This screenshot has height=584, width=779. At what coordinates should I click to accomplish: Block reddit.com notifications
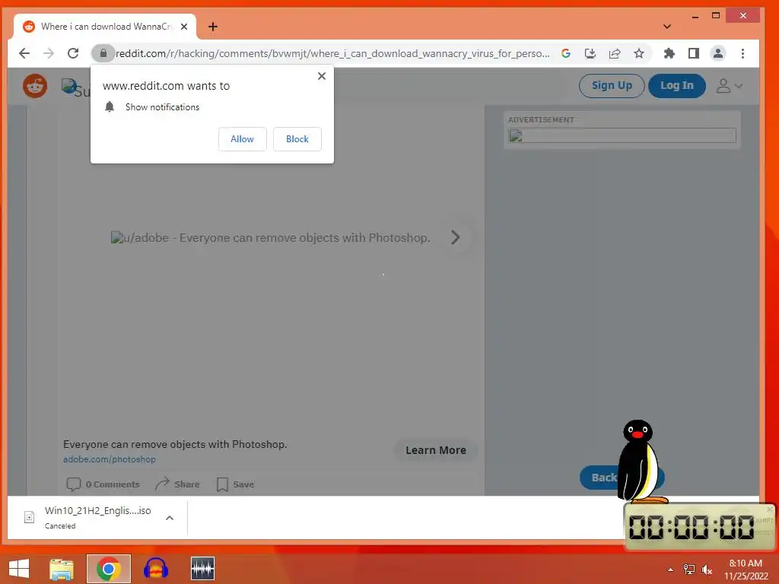click(297, 139)
